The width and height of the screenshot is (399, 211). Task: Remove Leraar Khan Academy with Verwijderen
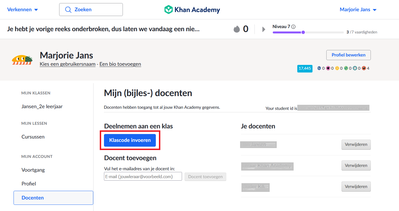tap(356, 165)
